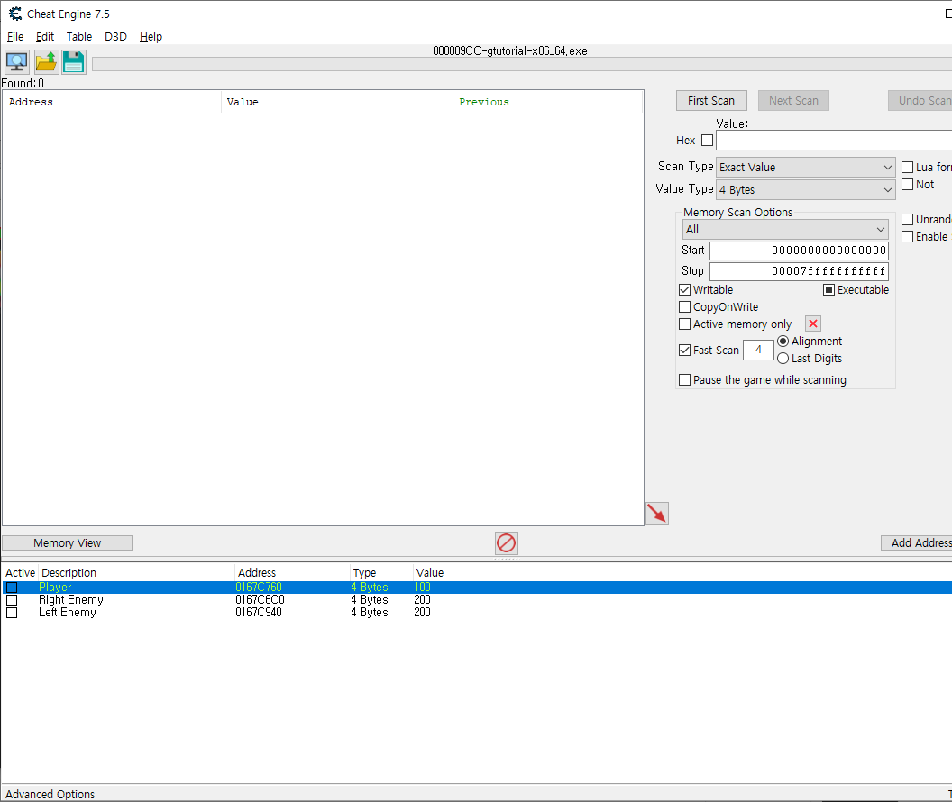Image resolution: width=952 pixels, height=802 pixels.
Task: Select the Player description text
Action: [x=55, y=588]
